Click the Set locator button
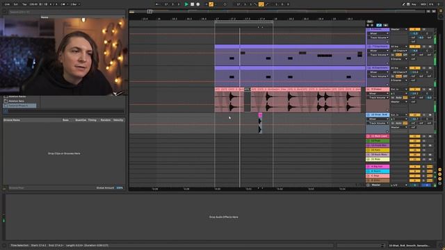Image resolution: width=445 pixels, height=250 pixels. click(x=369, y=22)
